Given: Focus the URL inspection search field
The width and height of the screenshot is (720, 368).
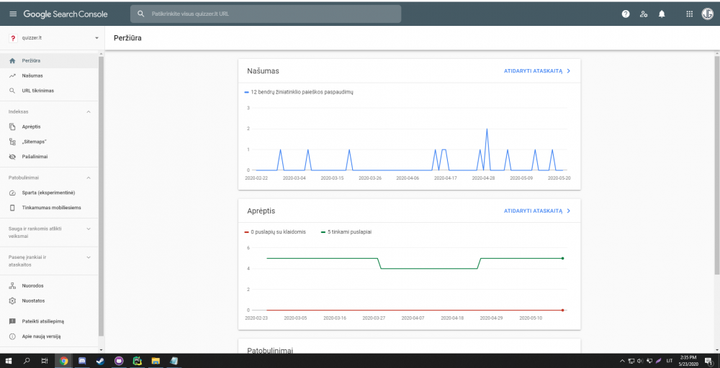Looking at the screenshot, I should pos(266,14).
